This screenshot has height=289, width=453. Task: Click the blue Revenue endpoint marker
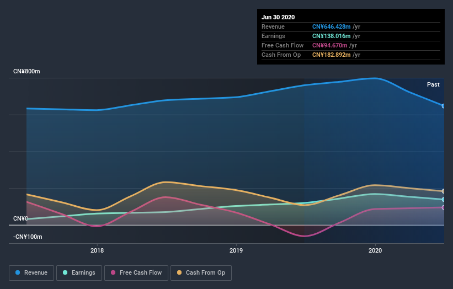[x=444, y=106]
